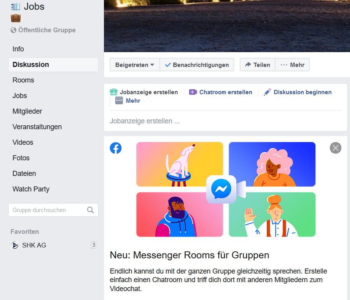
Task: Open the Info section in sidebar
Action: [18, 49]
